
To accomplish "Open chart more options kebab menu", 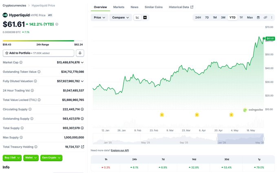I will coord(272,18).
